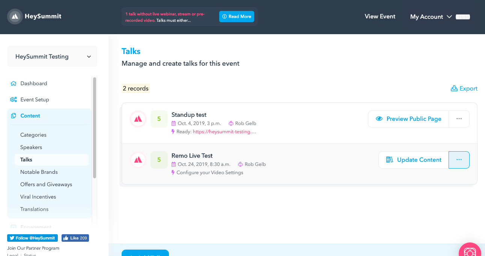Click the HeySummit mountain logo icon

[x=15, y=17]
